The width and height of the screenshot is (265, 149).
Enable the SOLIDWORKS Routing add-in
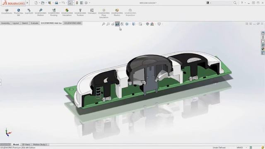54,12
